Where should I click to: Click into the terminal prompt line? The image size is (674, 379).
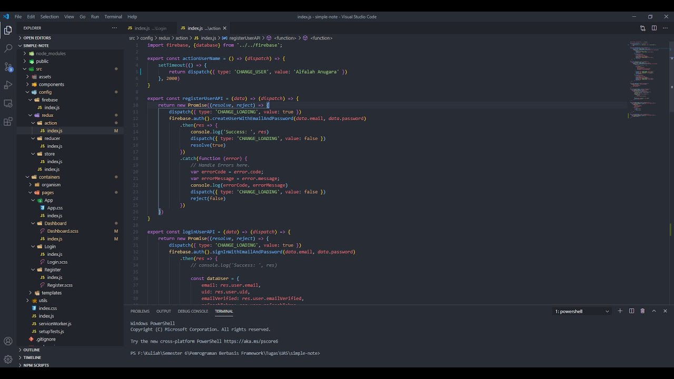point(225,353)
